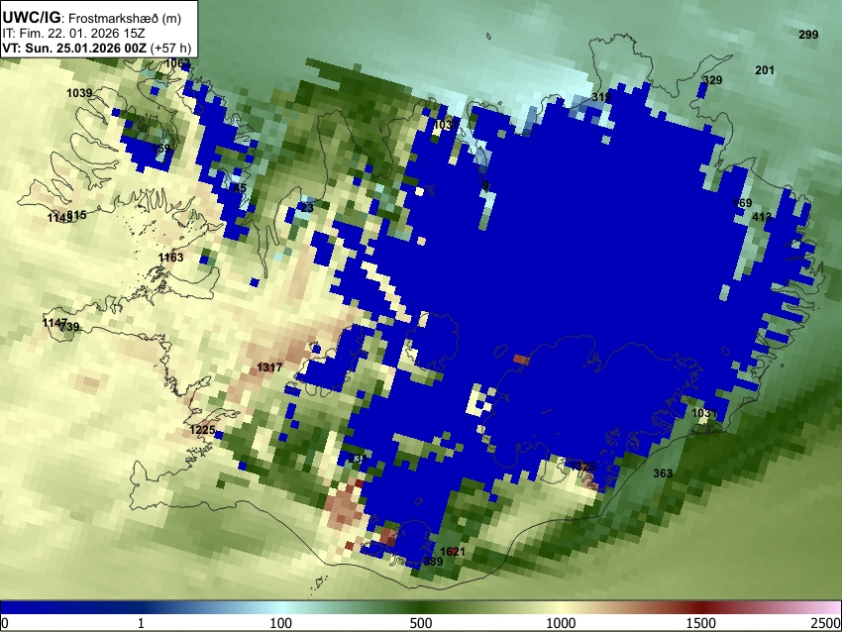Click the legend label 1500
Viewport: 842px width, 632px height.
(701, 623)
